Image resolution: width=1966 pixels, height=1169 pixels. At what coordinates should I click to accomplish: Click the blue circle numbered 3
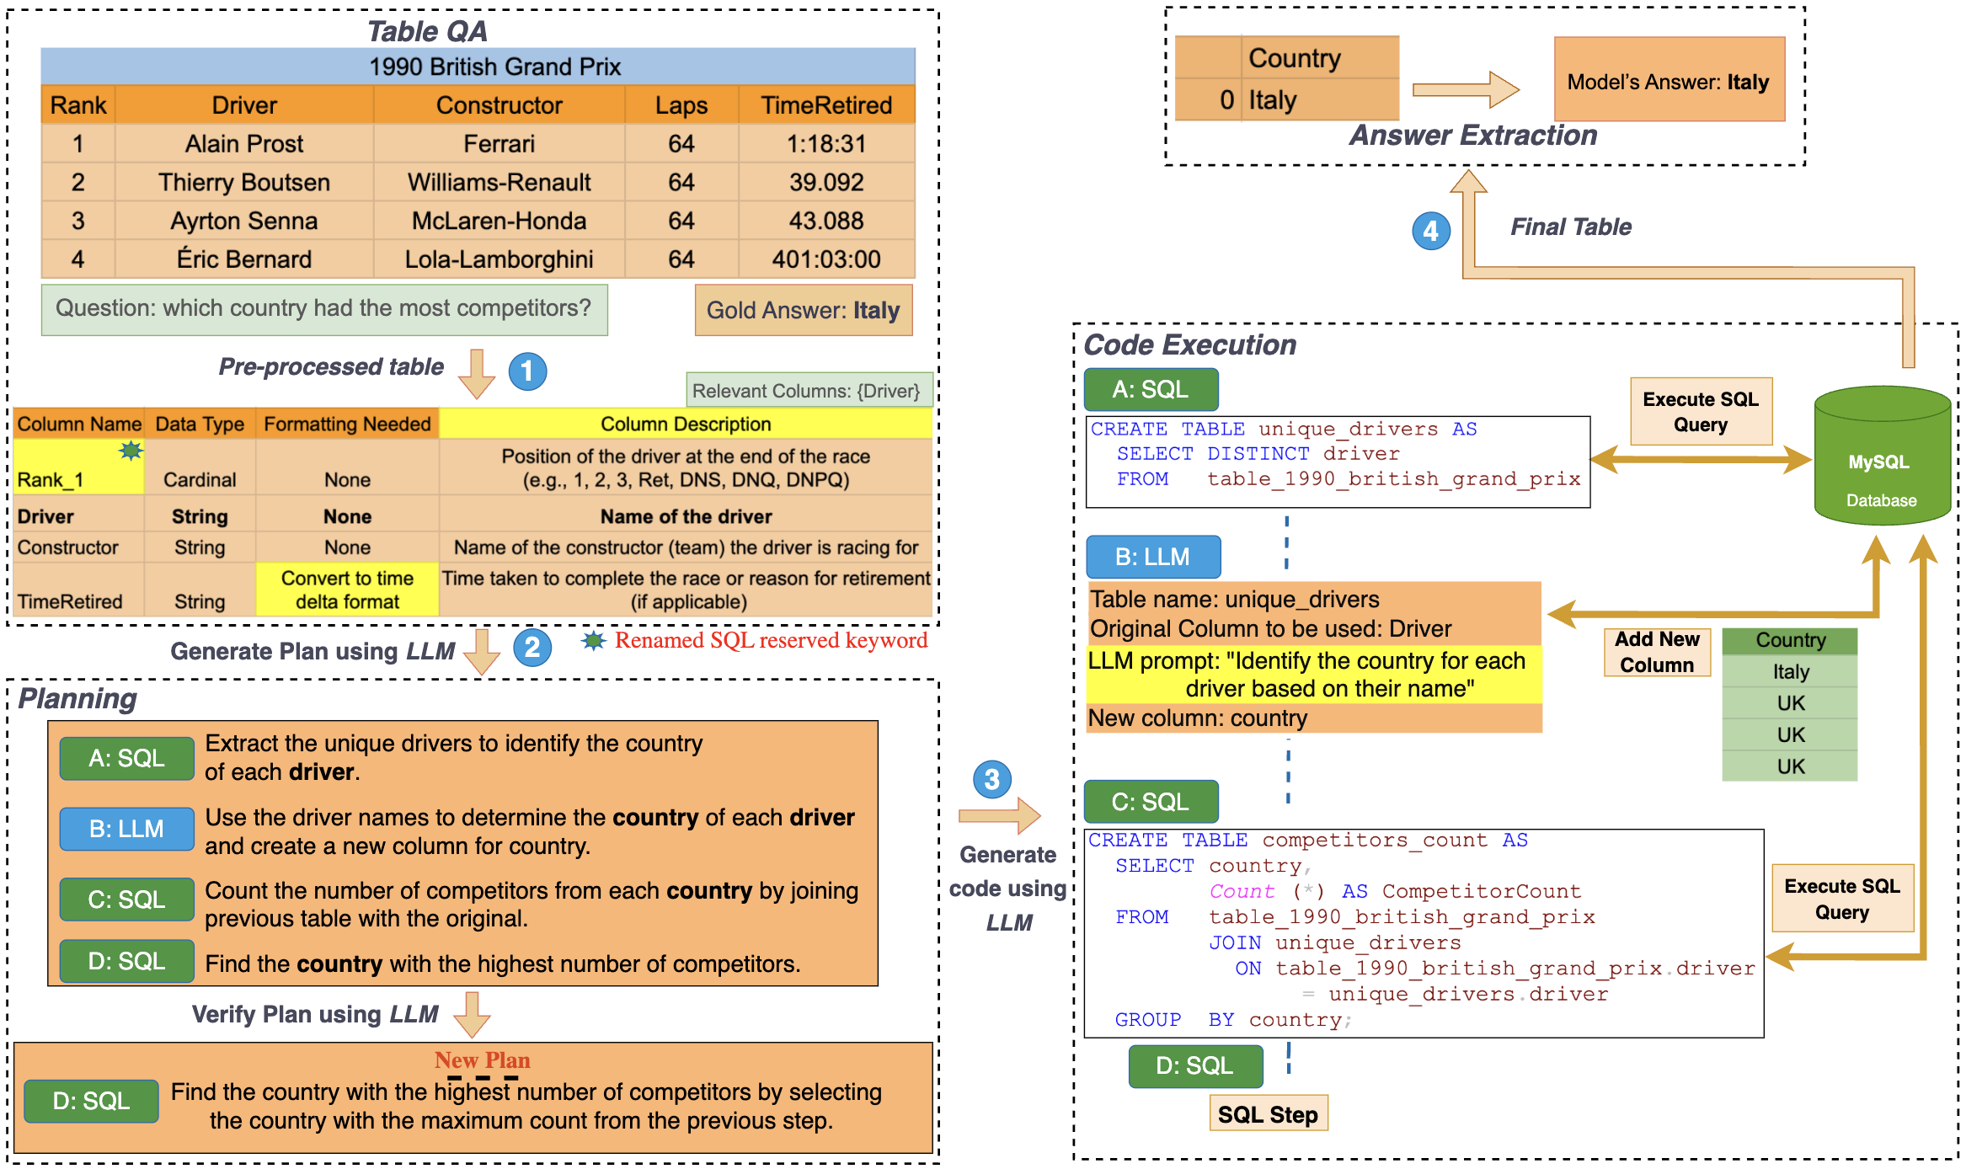tap(991, 779)
